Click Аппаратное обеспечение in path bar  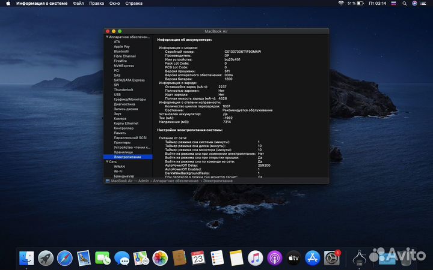click(176, 181)
